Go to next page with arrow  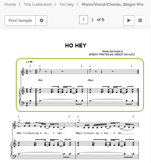click(92, 20)
